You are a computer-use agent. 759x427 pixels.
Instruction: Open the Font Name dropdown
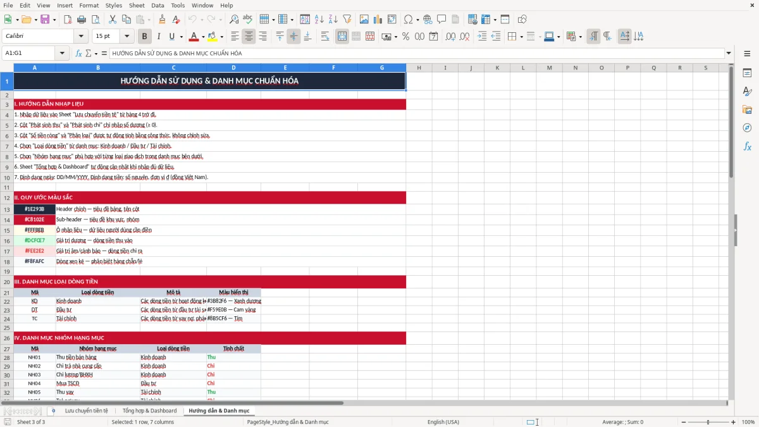pos(81,37)
